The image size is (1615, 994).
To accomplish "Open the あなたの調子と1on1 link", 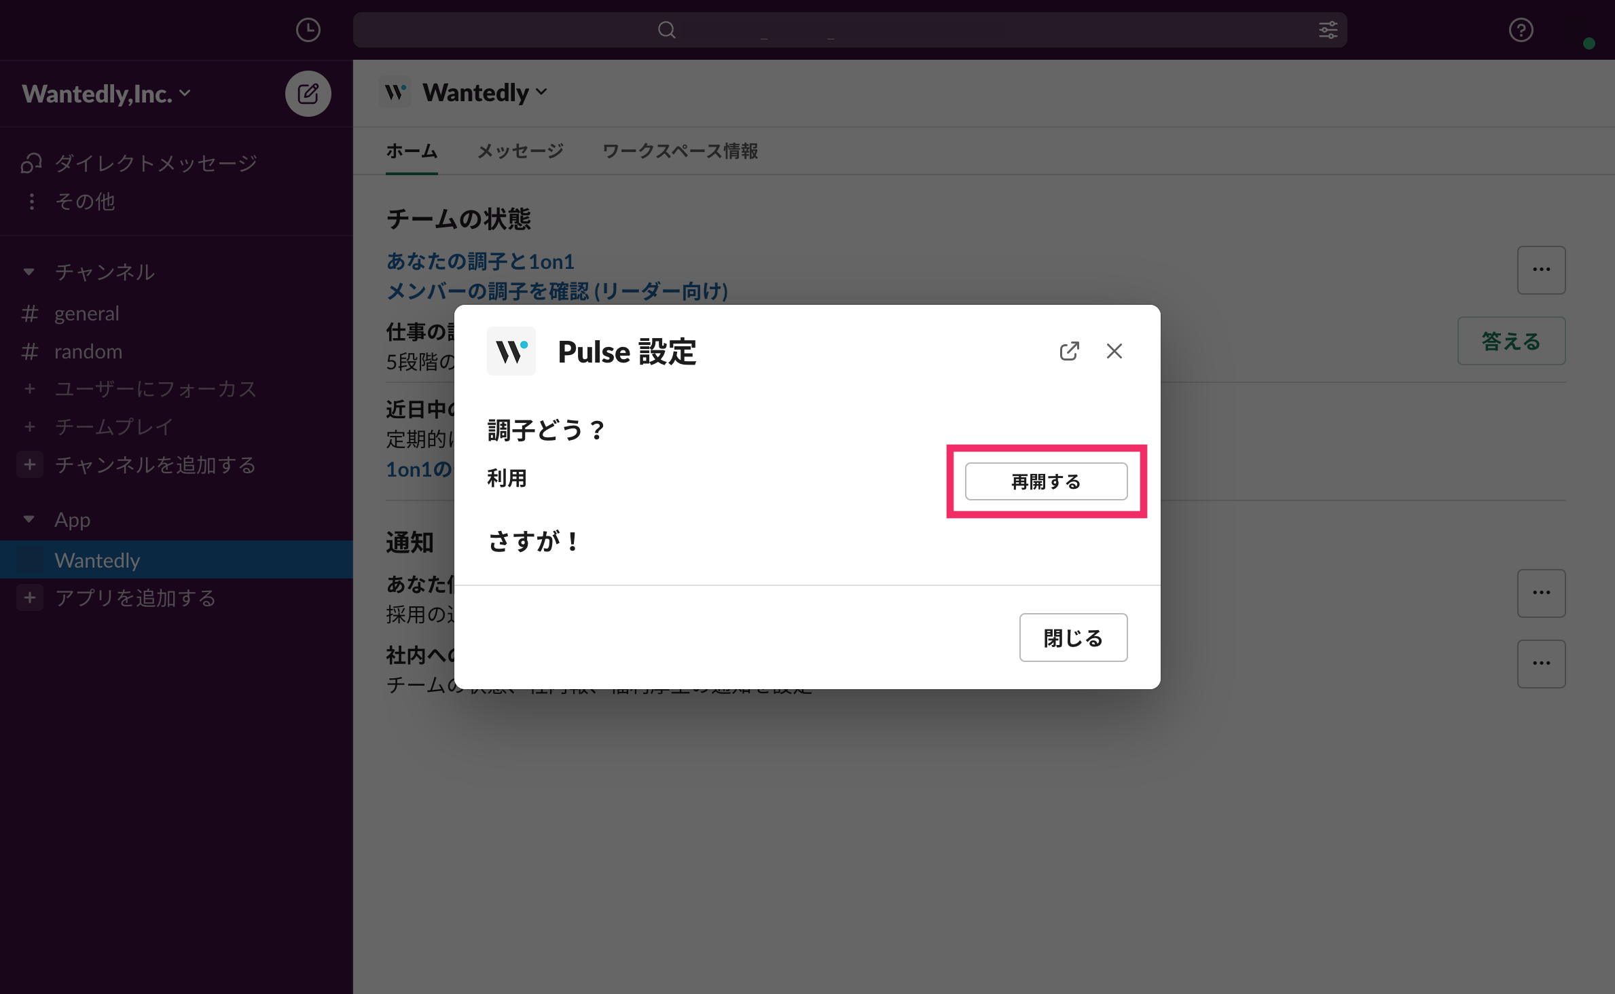I will (480, 261).
